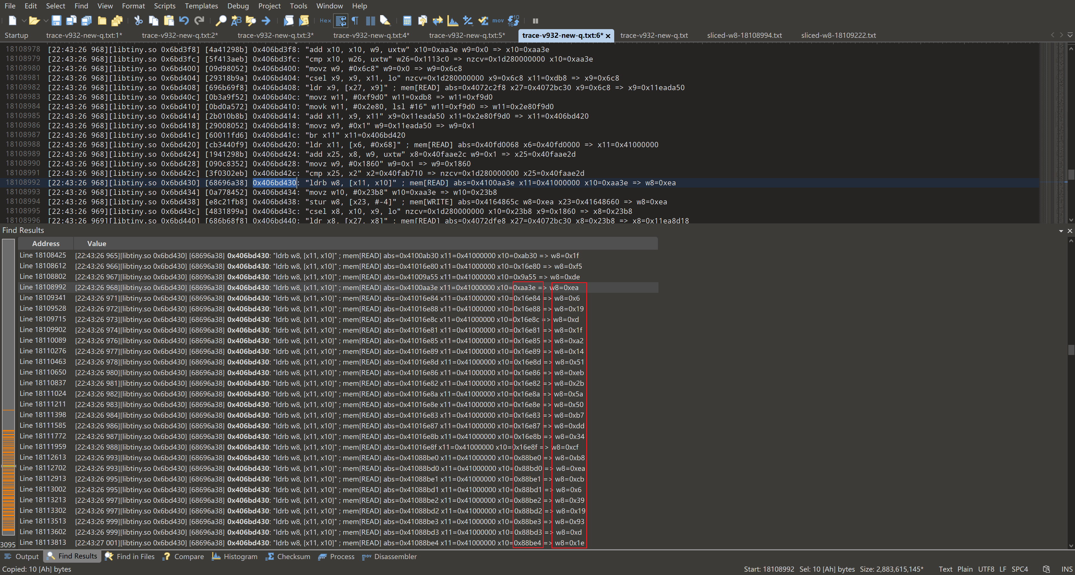Toggle whitespace pilcrow display
1075x575 pixels.
[355, 20]
